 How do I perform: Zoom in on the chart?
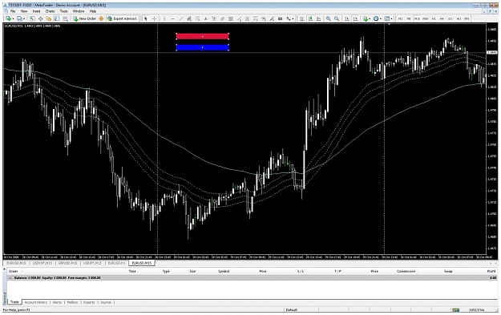(329, 18)
